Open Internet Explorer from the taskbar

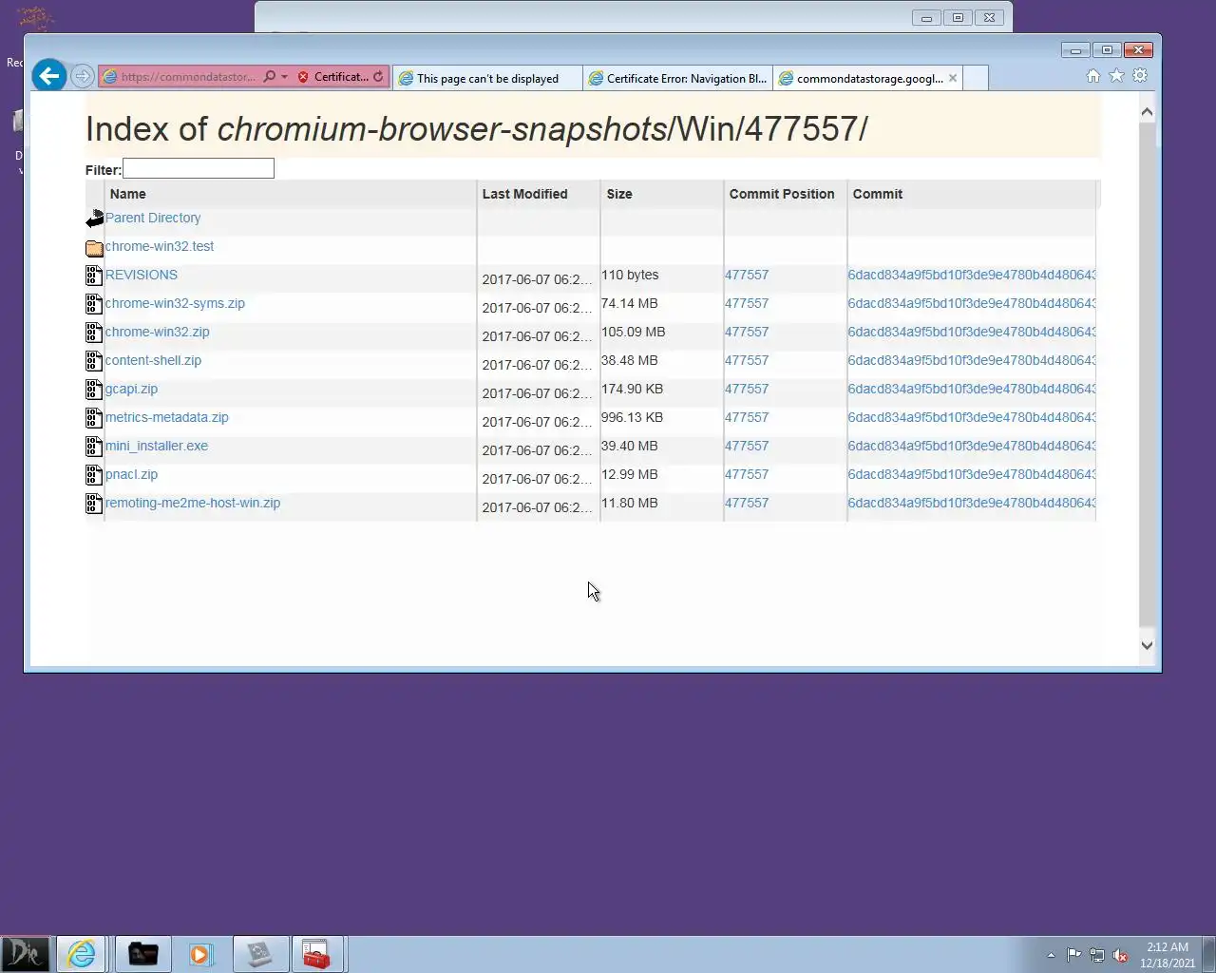[x=82, y=954]
